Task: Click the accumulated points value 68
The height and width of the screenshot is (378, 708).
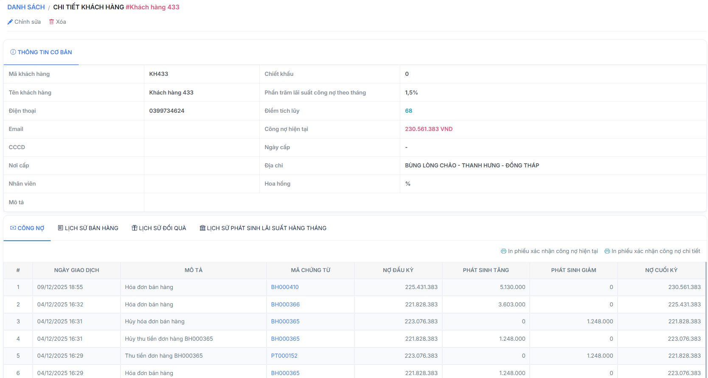Action: [408, 111]
